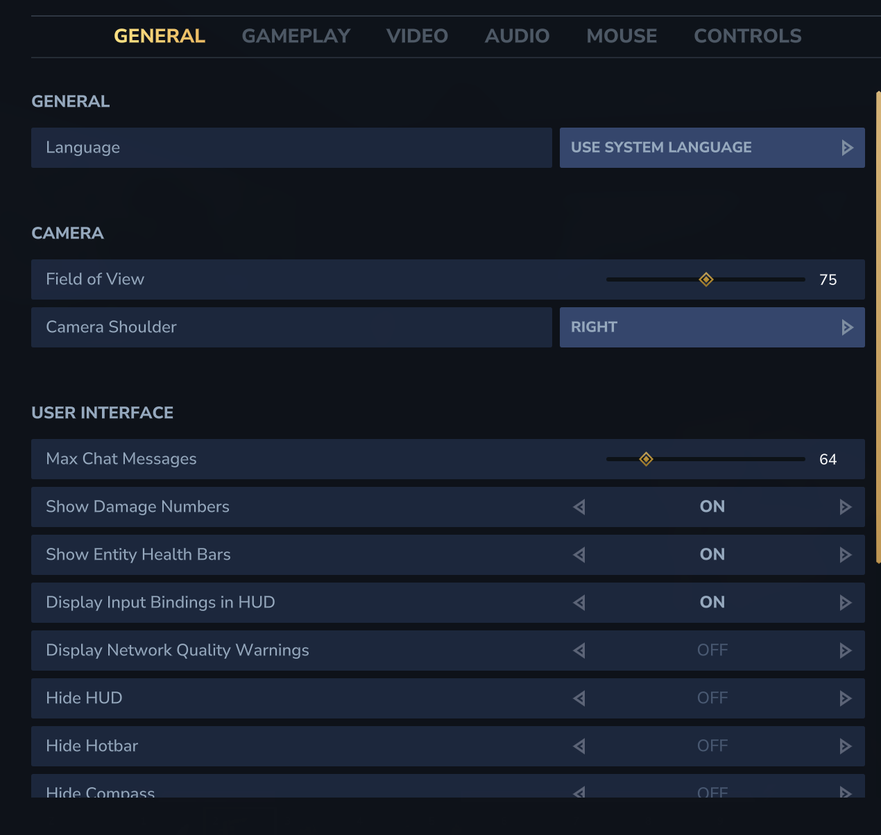881x835 pixels.
Task: Click left arrow for Show Damage Numbers
Action: [579, 507]
